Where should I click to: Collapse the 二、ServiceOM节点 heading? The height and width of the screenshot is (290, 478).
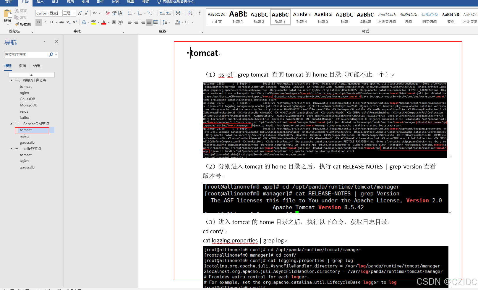click(12, 124)
